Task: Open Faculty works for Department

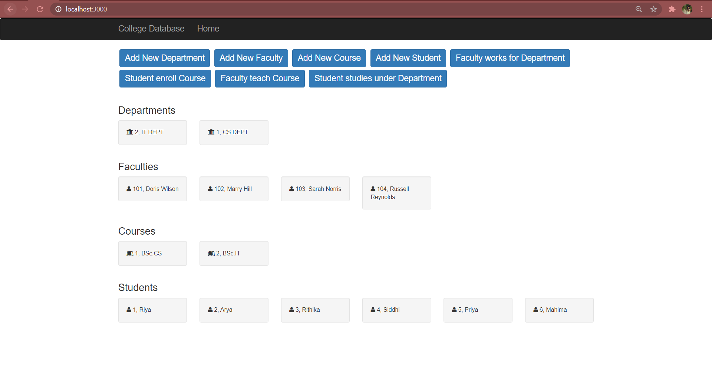Action: point(510,58)
